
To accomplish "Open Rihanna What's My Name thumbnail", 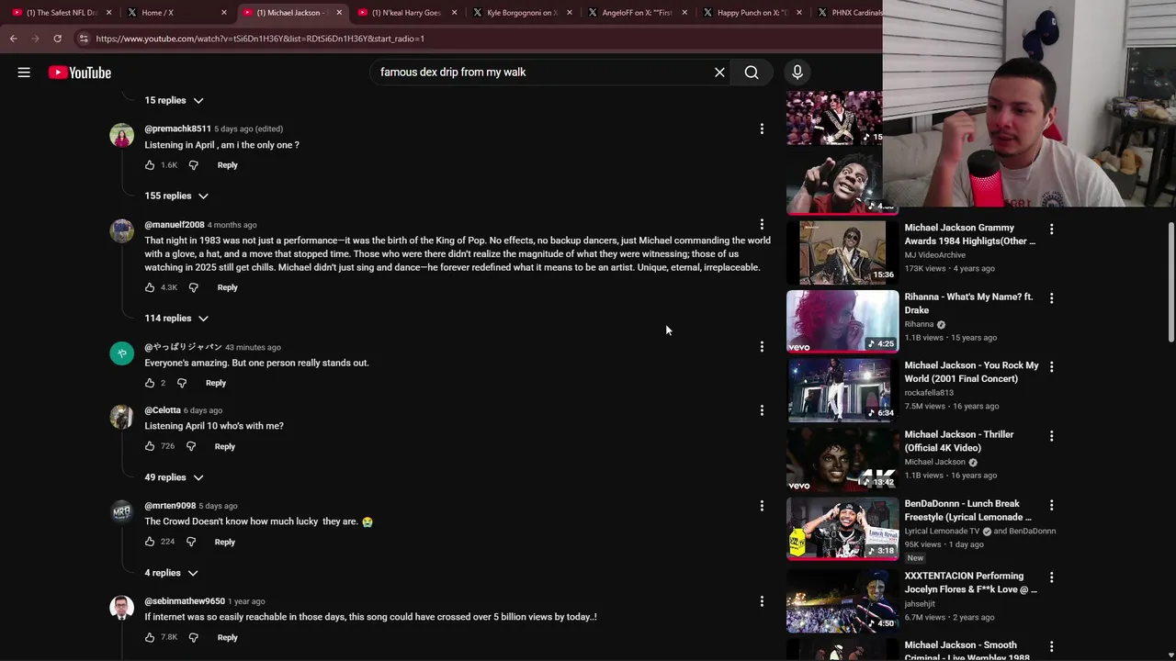I will [x=842, y=321].
